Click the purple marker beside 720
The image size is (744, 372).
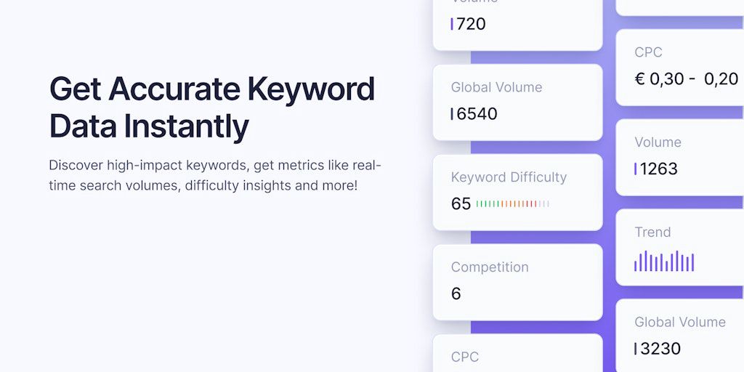[452, 24]
